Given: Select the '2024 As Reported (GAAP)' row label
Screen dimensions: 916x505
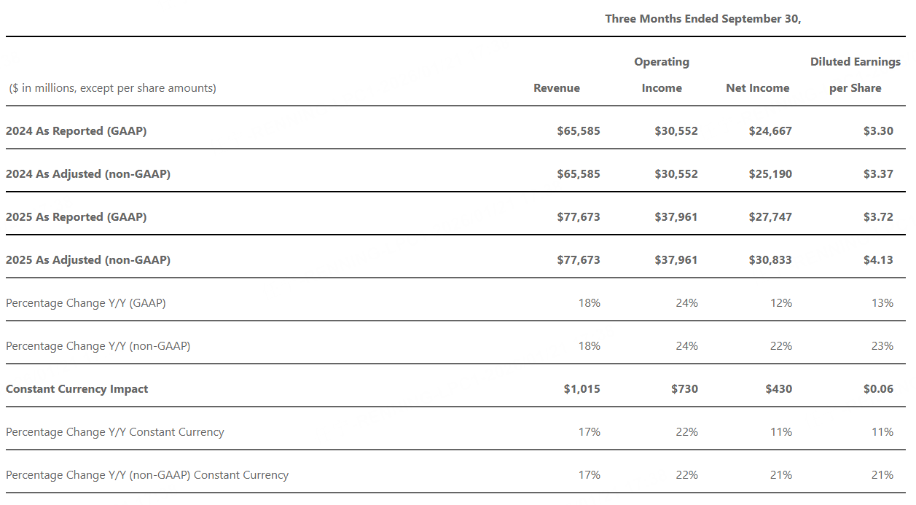Looking at the screenshot, I should [77, 131].
